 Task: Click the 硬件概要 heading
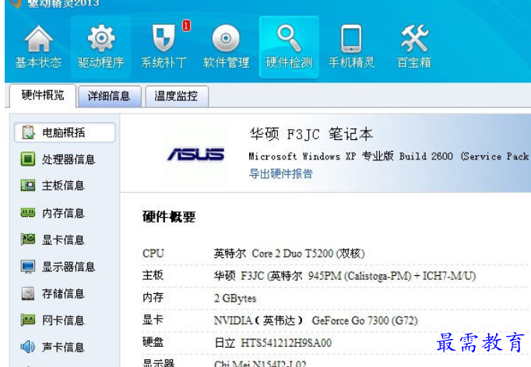[169, 217]
